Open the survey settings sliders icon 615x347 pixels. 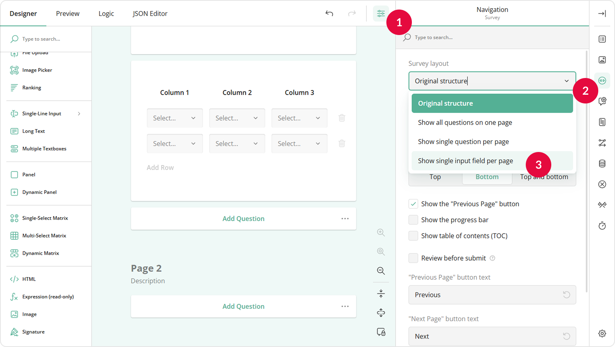(x=381, y=14)
